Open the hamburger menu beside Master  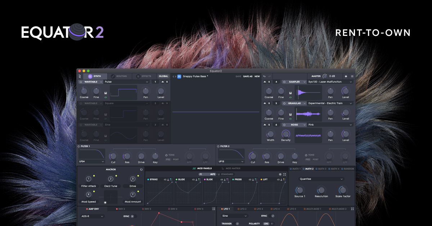(x=352, y=76)
